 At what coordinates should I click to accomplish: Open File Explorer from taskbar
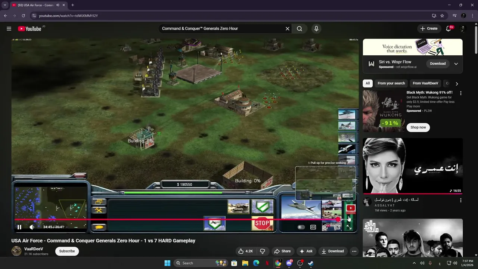tap(245, 263)
